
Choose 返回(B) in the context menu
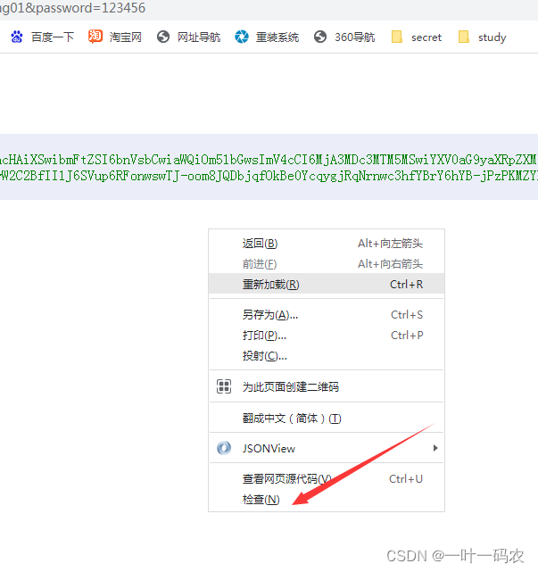pyautogui.click(x=327, y=244)
